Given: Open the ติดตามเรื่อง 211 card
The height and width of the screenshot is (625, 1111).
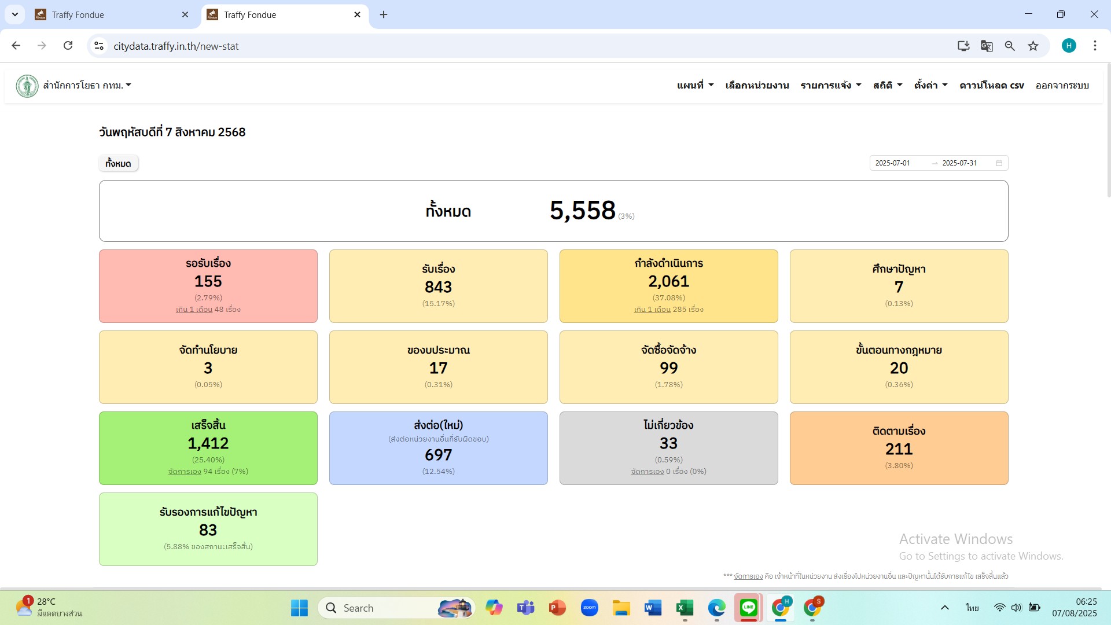Looking at the screenshot, I should coord(899,448).
